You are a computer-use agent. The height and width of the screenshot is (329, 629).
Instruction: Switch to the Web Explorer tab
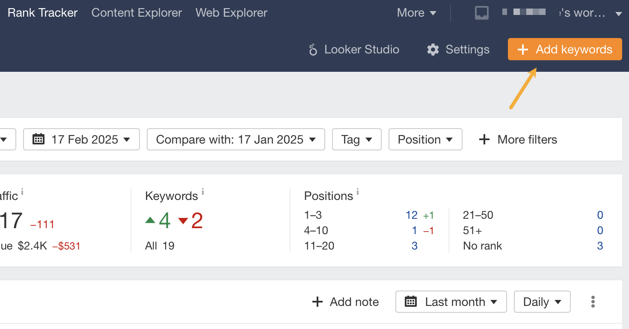231,12
